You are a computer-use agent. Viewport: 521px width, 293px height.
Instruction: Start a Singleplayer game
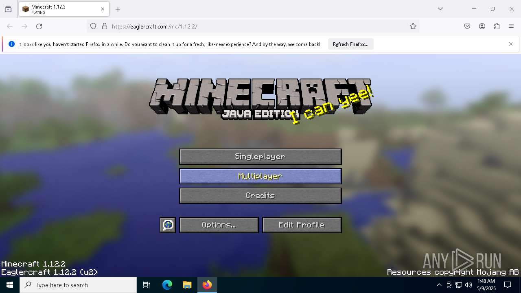click(x=260, y=157)
